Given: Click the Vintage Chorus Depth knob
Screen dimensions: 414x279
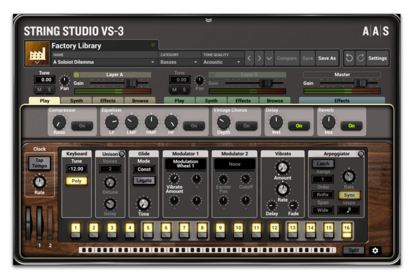Looking at the screenshot, I should 224,122.
